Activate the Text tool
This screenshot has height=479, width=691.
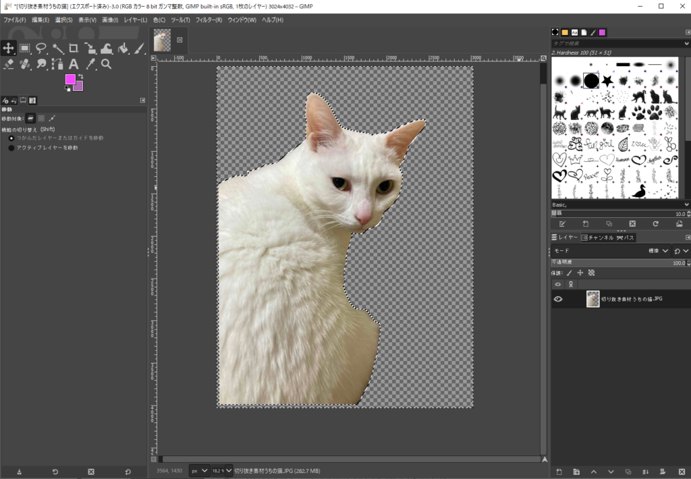coord(74,64)
